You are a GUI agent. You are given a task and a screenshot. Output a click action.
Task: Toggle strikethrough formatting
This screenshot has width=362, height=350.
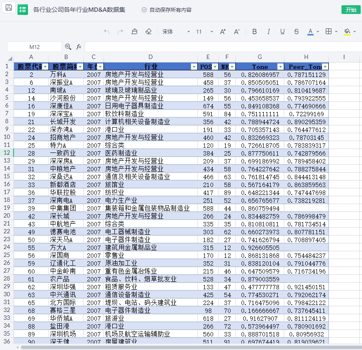tap(296, 31)
